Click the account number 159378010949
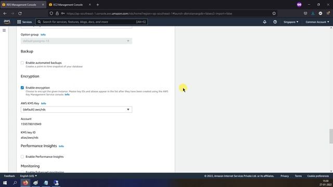The height and width of the screenshot is (187, 333). point(31,124)
